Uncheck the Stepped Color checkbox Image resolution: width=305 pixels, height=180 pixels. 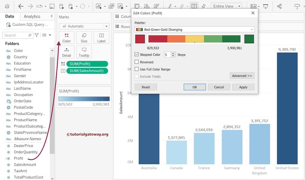(137, 55)
